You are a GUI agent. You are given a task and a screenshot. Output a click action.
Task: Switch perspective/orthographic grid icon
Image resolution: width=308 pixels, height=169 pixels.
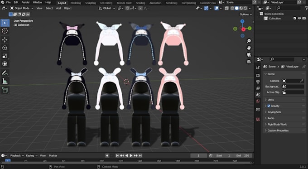point(249,62)
